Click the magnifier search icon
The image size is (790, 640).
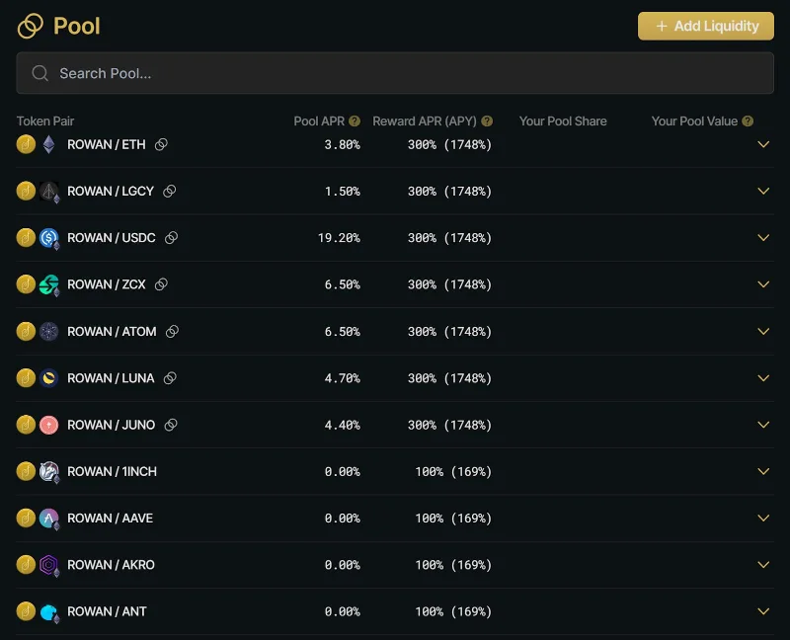pyautogui.click(x=39, y=73)
